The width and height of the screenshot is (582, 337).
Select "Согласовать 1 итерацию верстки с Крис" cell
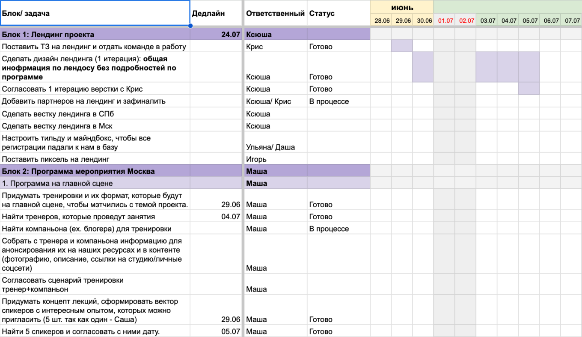pos(95,89)
